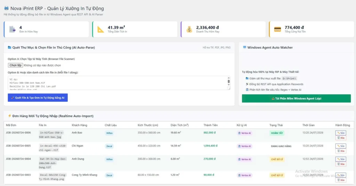Click customer name Cong Ty Minh Khang
The height and width of the screenshot is (186, 356).
[x=84, y=175]
